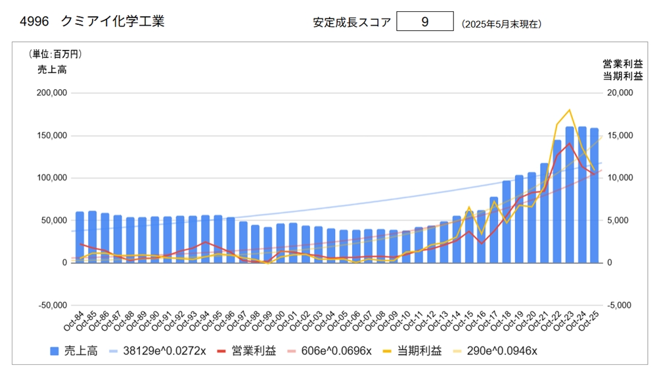The height and width of the screenshot is (376, 657).
Task: Click the red 営業利益 legend swatch
Action: (x=221, y=351)
